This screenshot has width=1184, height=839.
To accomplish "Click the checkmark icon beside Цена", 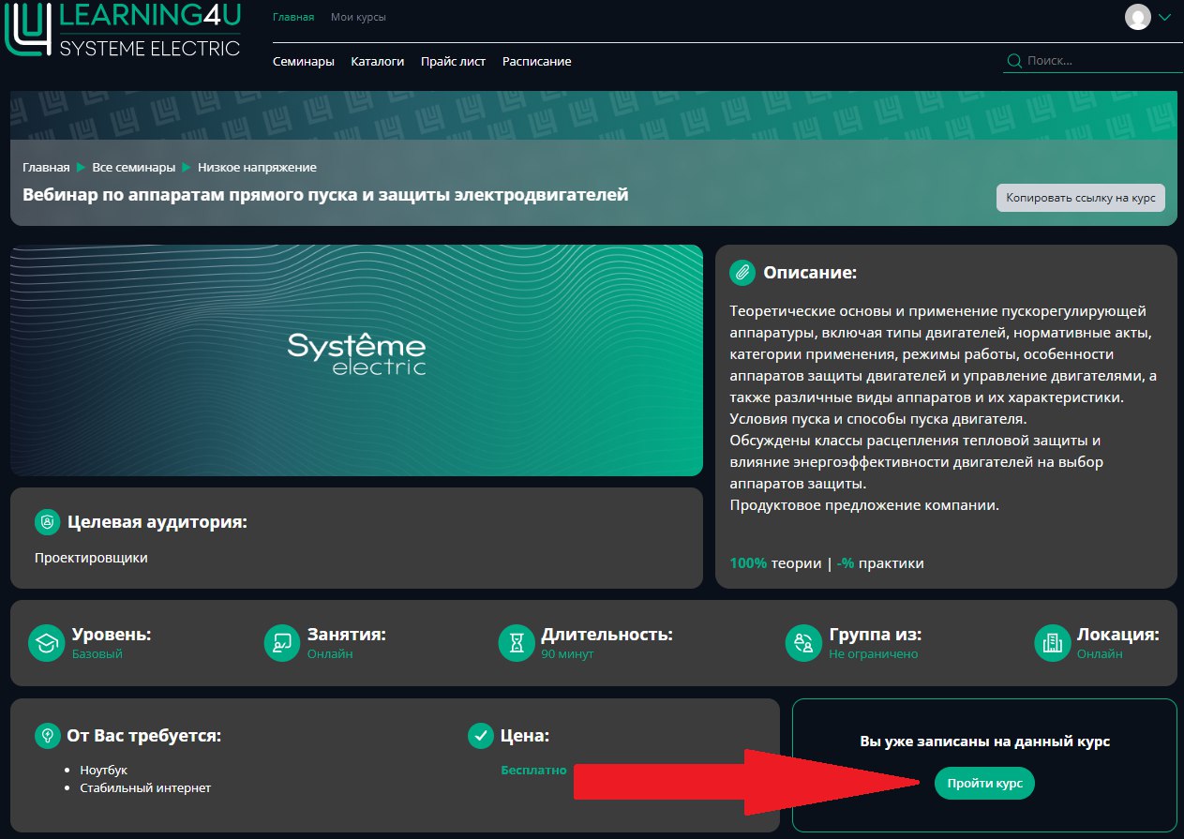I will click(480, 736).
